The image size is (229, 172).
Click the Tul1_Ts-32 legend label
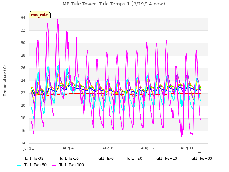point(34,158)
